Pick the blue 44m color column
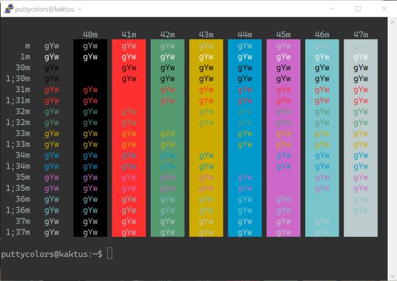 245,138
